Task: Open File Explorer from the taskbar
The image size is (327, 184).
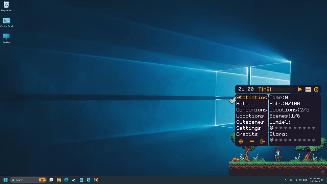Action: pyautogui.click(x=59, y=180)
